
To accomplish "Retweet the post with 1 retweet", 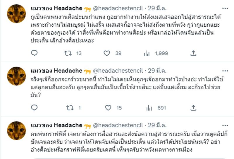I will click(70, 108).
